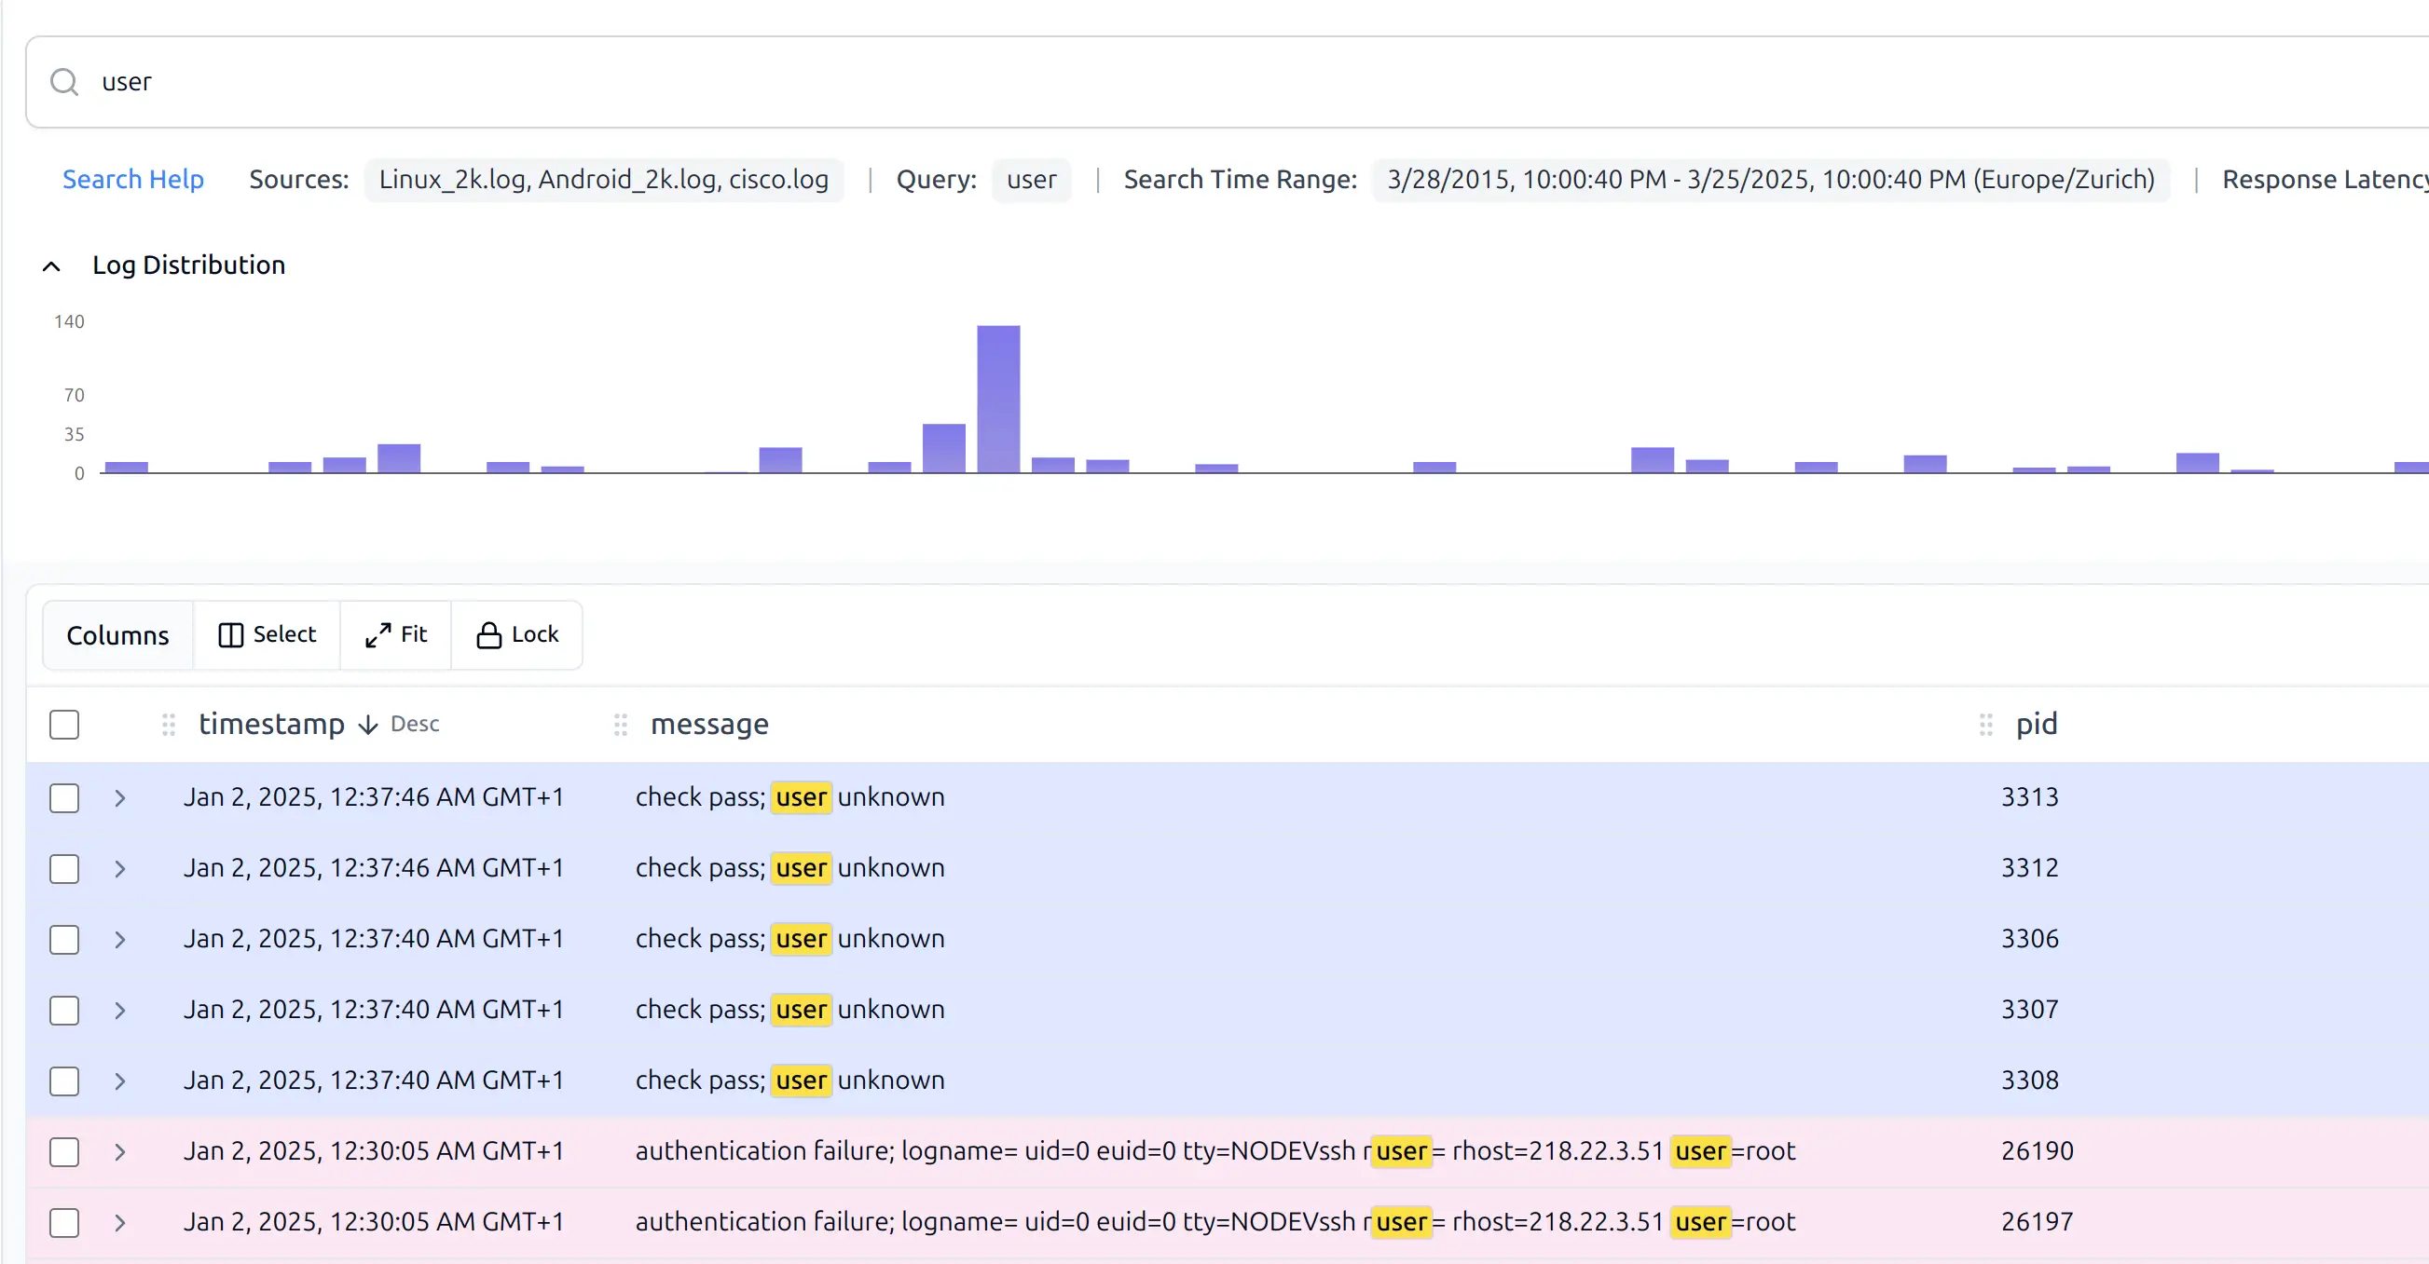Click the descending sort arrow on timestamp

pos(368,725)
